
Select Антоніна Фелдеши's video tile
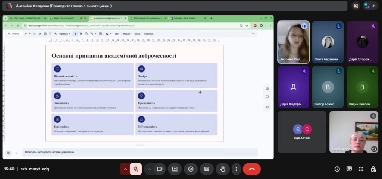coord(293,42)
